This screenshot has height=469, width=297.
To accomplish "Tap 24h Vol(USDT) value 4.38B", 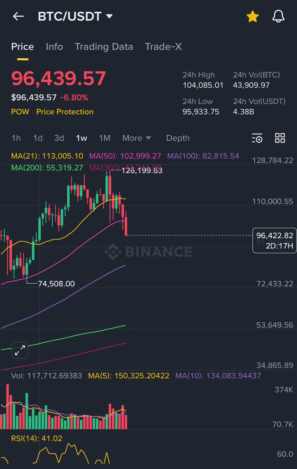I will [x=243, y=112].
